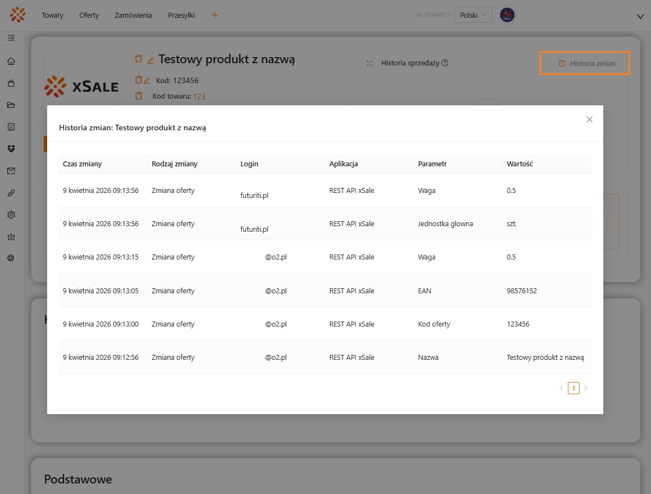This screenshot has height=494, width=651.
Task: Select page 1 in the pagination
Action: click(573, 388)
